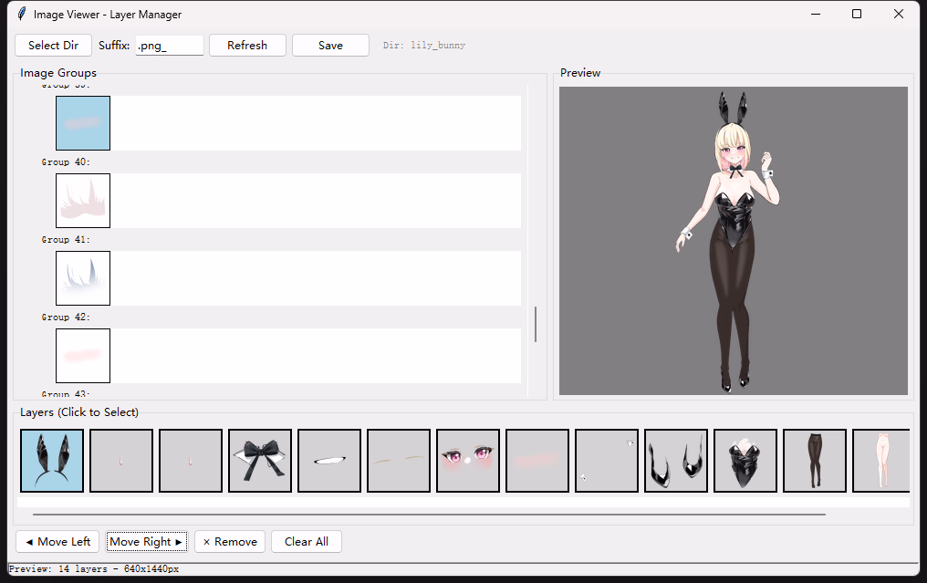The width and height of the screenshot is (927, 583).
Task: Select the black leotard layer thumbnail
Action: point(745,461)
